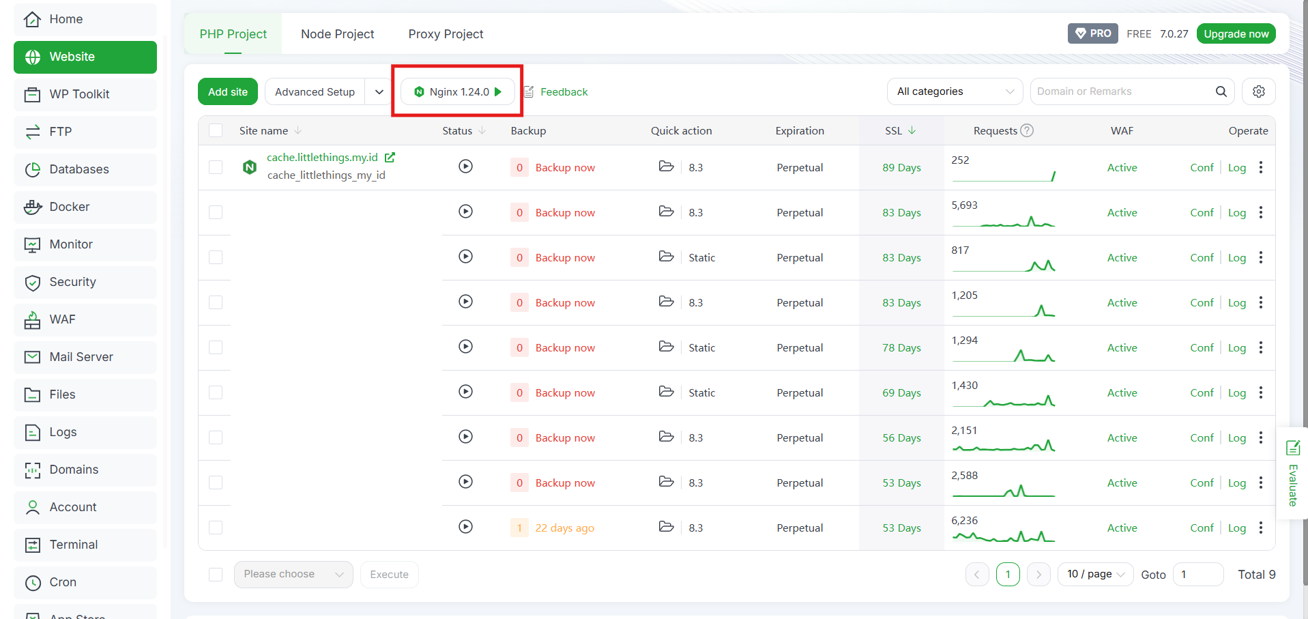Check the checkbox of the 1,205 requests row
The width and height of the screenshot is (1308, 619).
tap(216, 302)
